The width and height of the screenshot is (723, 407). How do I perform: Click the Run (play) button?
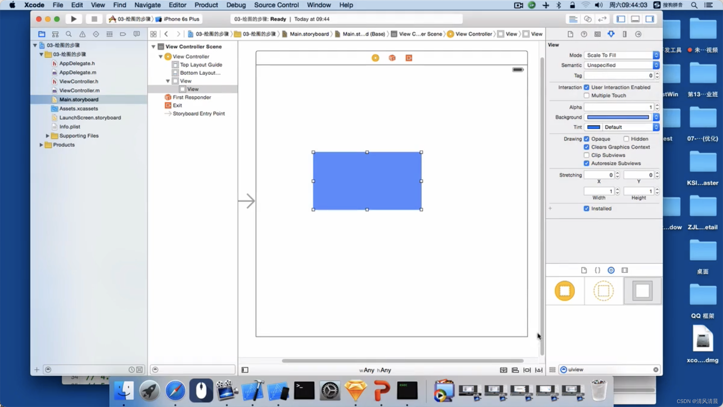click(x=74, y=19)
